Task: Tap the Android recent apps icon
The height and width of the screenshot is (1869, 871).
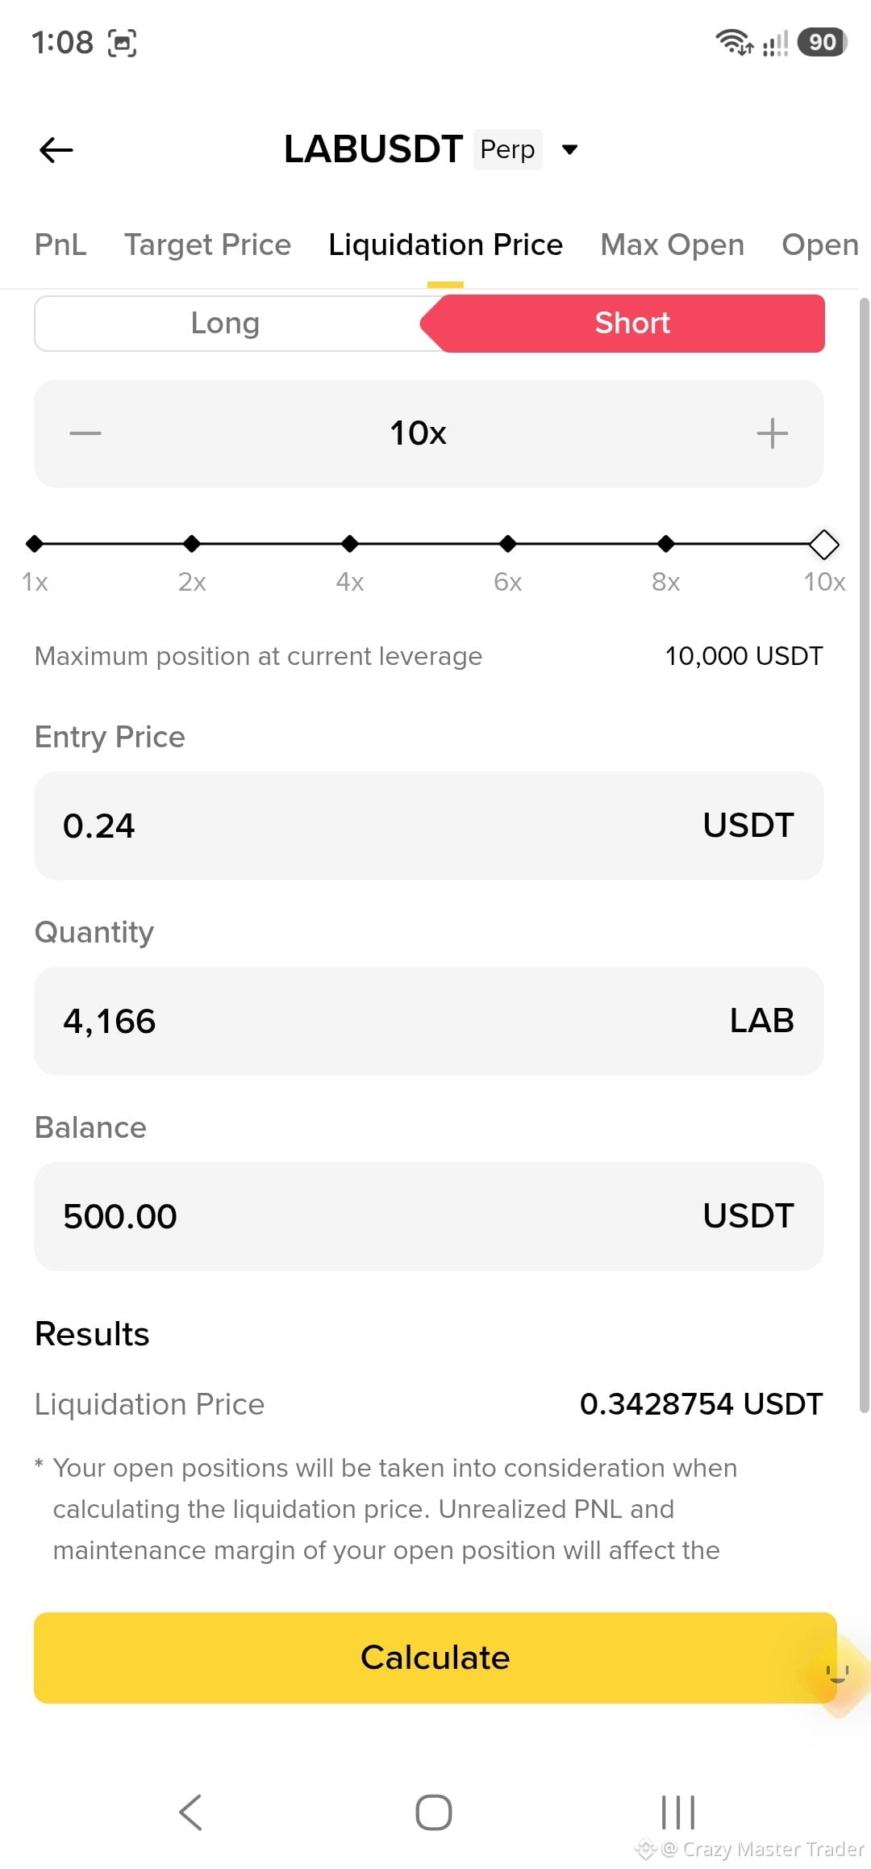Action: (677, 1813)
